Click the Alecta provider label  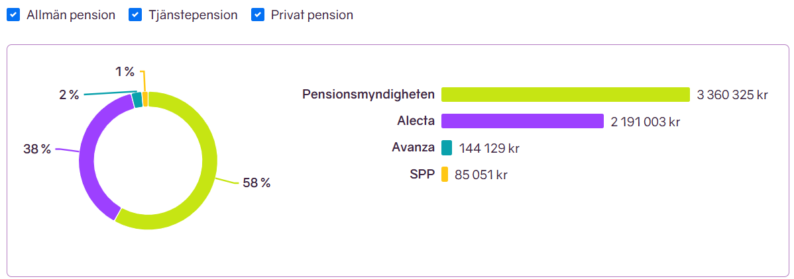(x=416, y=121)
